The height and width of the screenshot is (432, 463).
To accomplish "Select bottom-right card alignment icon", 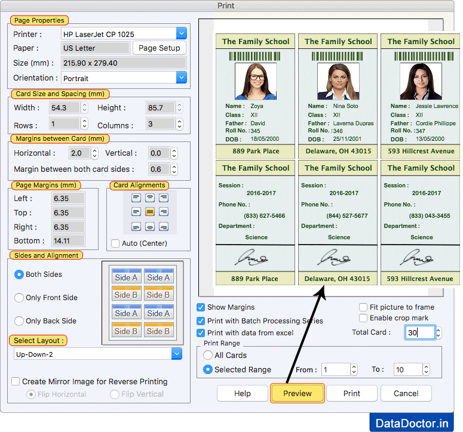I will point(164,227).
